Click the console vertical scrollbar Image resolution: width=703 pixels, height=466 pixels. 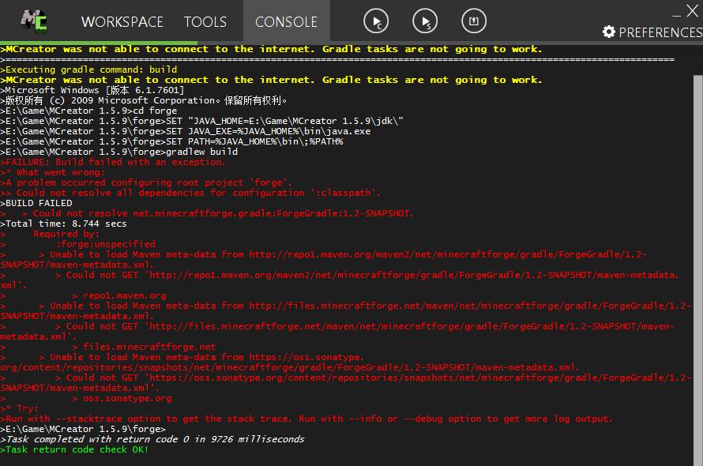pos(697,270)
